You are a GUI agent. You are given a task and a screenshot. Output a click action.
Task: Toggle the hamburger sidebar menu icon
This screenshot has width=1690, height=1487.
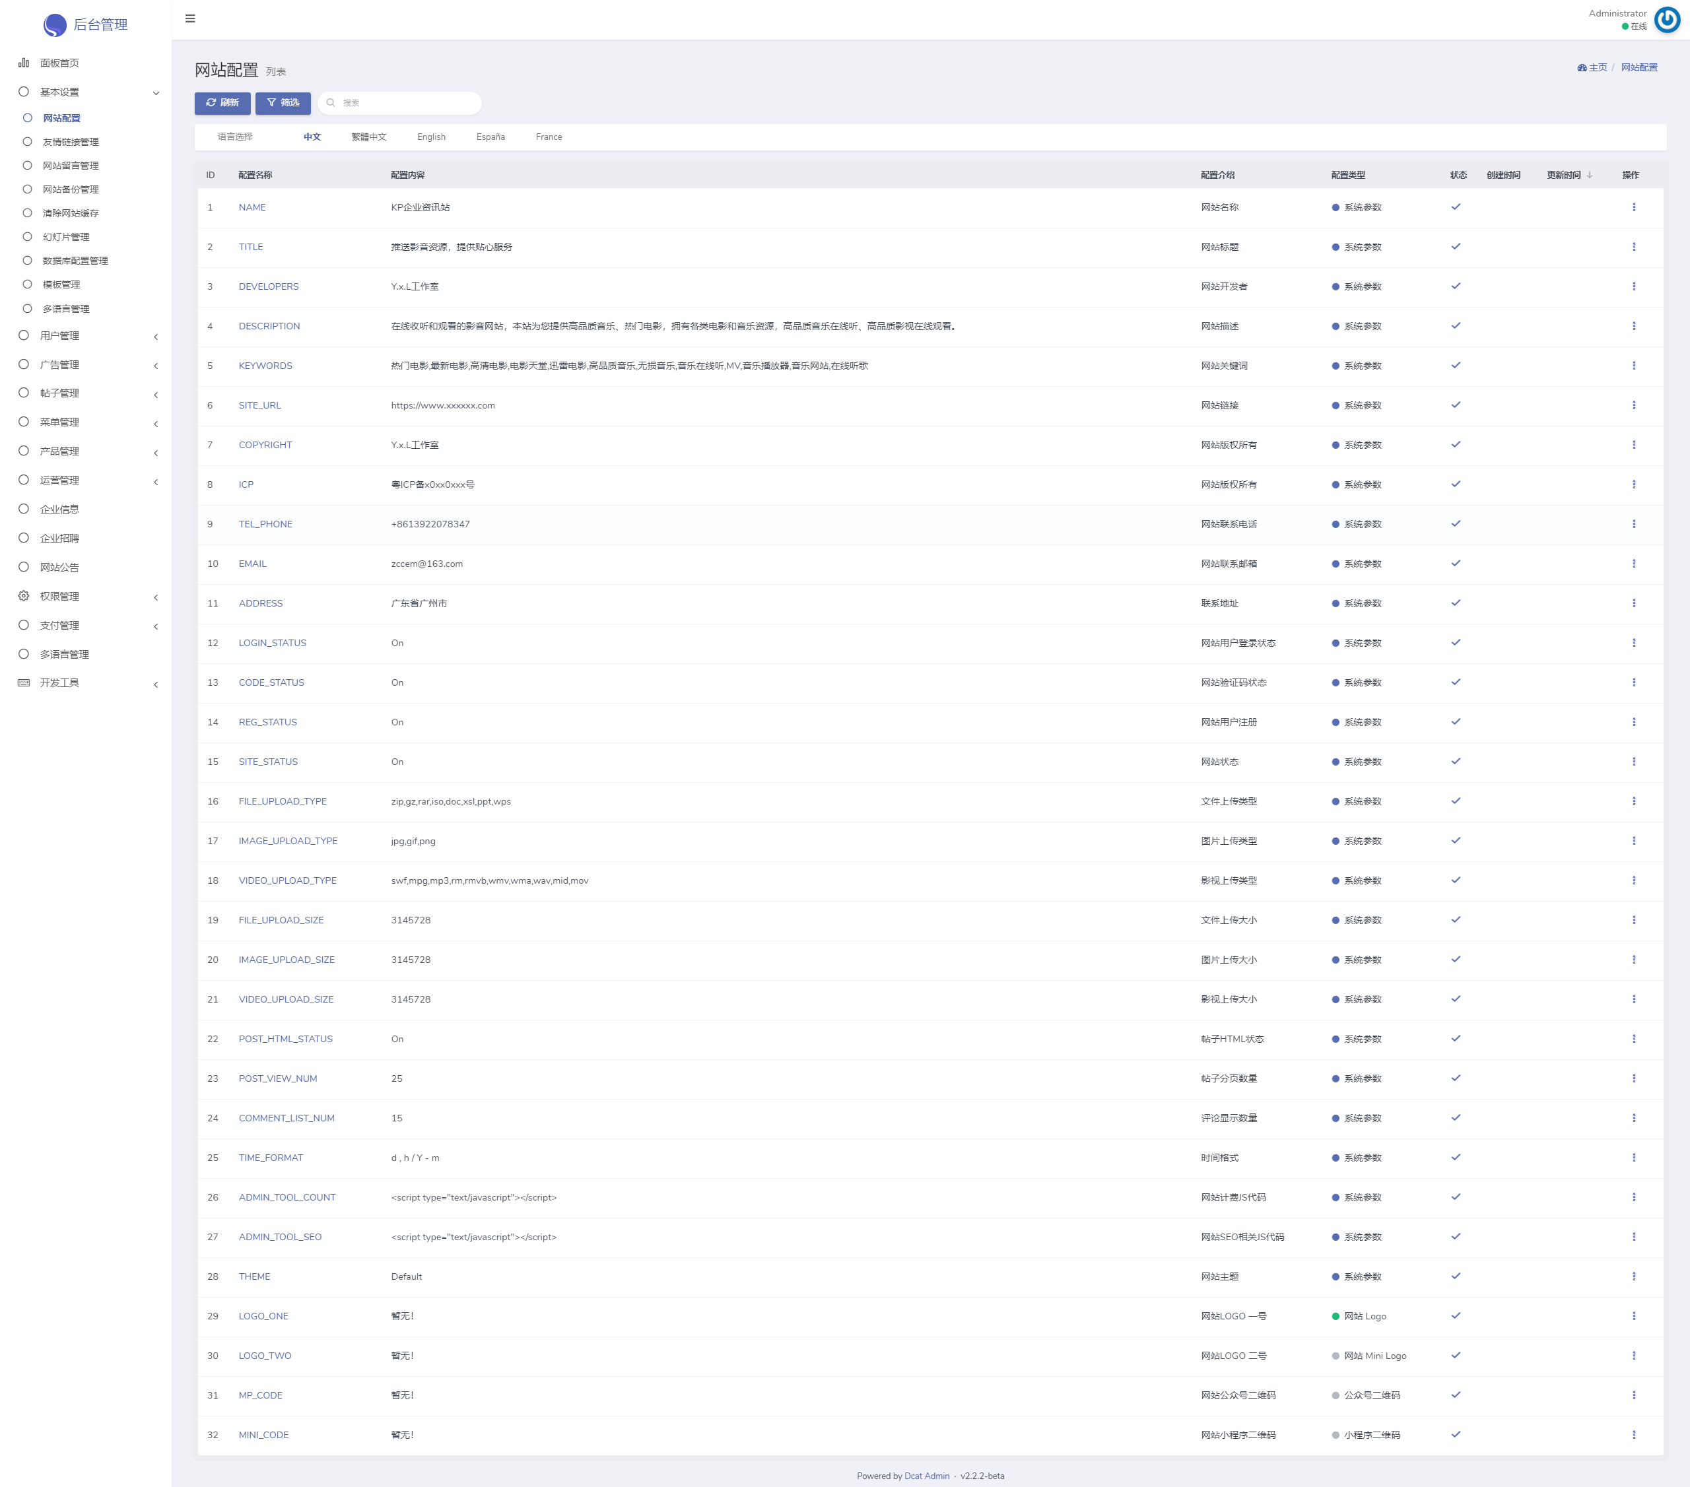pyautogui.click(x=190, y=18)
